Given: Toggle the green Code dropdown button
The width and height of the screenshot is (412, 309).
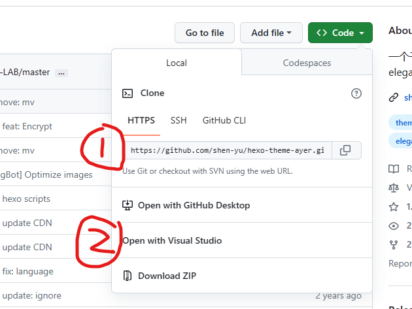Looking at the screenshot, I should pos(340,33).
